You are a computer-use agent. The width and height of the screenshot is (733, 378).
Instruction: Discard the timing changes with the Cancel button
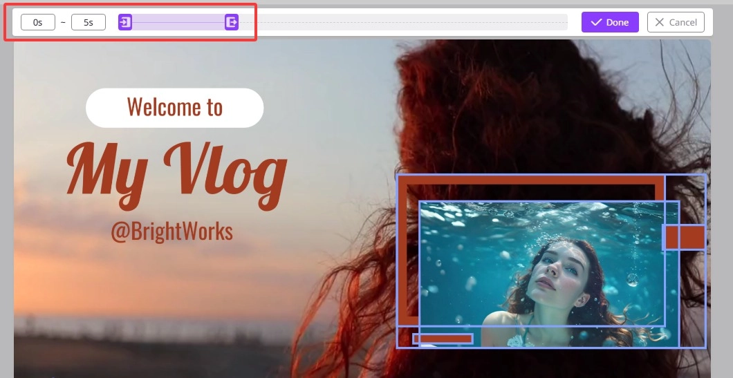coord(676,22)
